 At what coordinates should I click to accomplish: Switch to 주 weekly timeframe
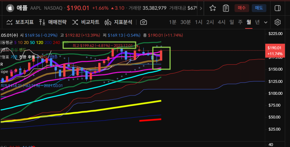click(x=240, y=22)
